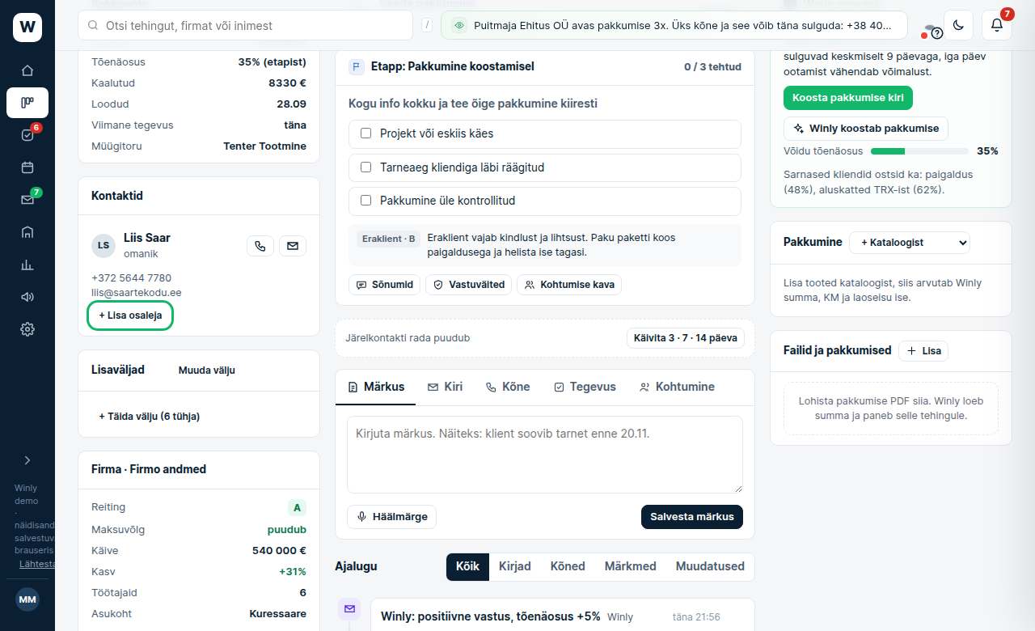Check 'Tarneaeg kliendiga läbi räägitud'
Image resolution: width=1035 pixels, height=631 pixels.
coord(365,167)
